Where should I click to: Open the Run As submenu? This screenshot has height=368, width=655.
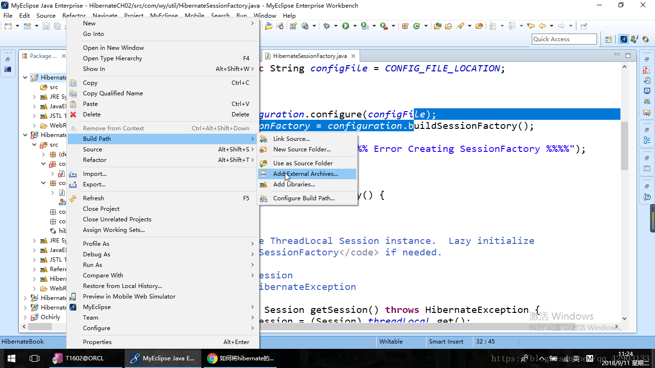pos(163,265)
